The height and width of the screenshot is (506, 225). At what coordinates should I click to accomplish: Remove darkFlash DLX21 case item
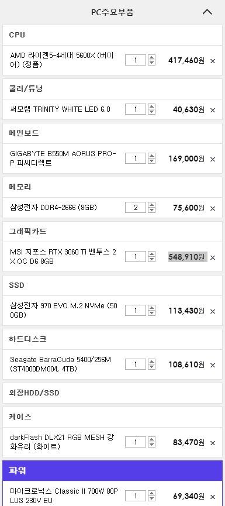pyautogui.click(x=212, y=443)
